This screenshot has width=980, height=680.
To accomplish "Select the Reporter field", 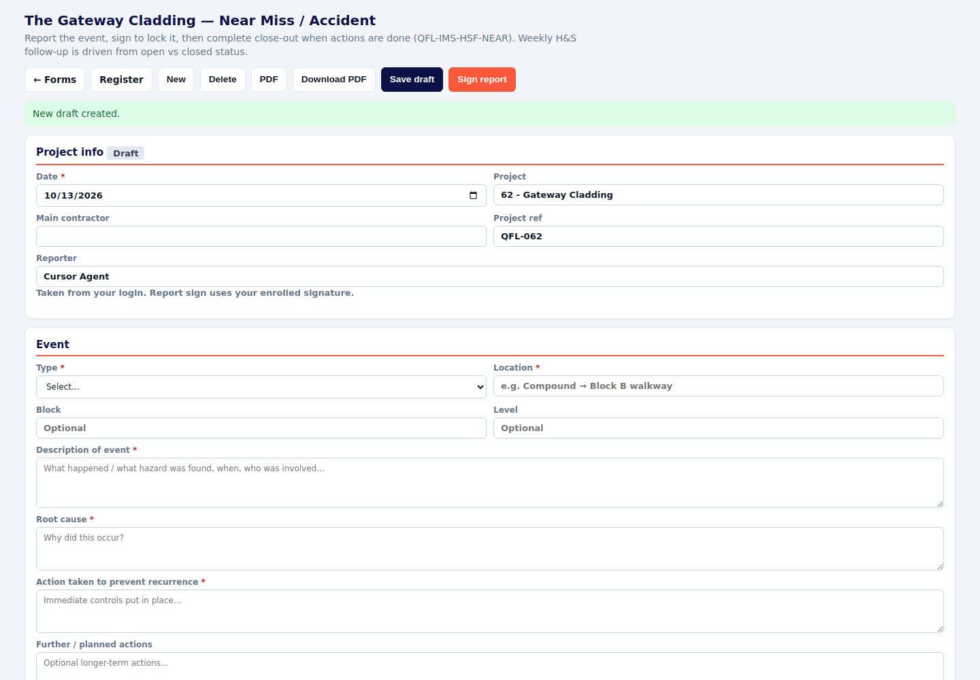I will (x=490, y=276).
